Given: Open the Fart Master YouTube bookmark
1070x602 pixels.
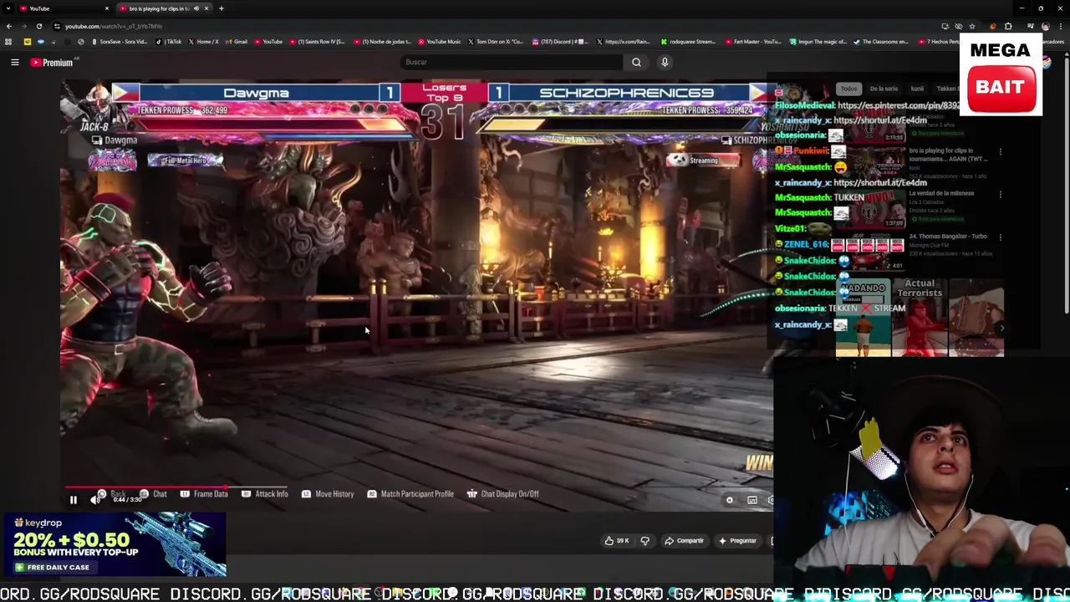Looking at the screenshot, I should pos(753,42).
